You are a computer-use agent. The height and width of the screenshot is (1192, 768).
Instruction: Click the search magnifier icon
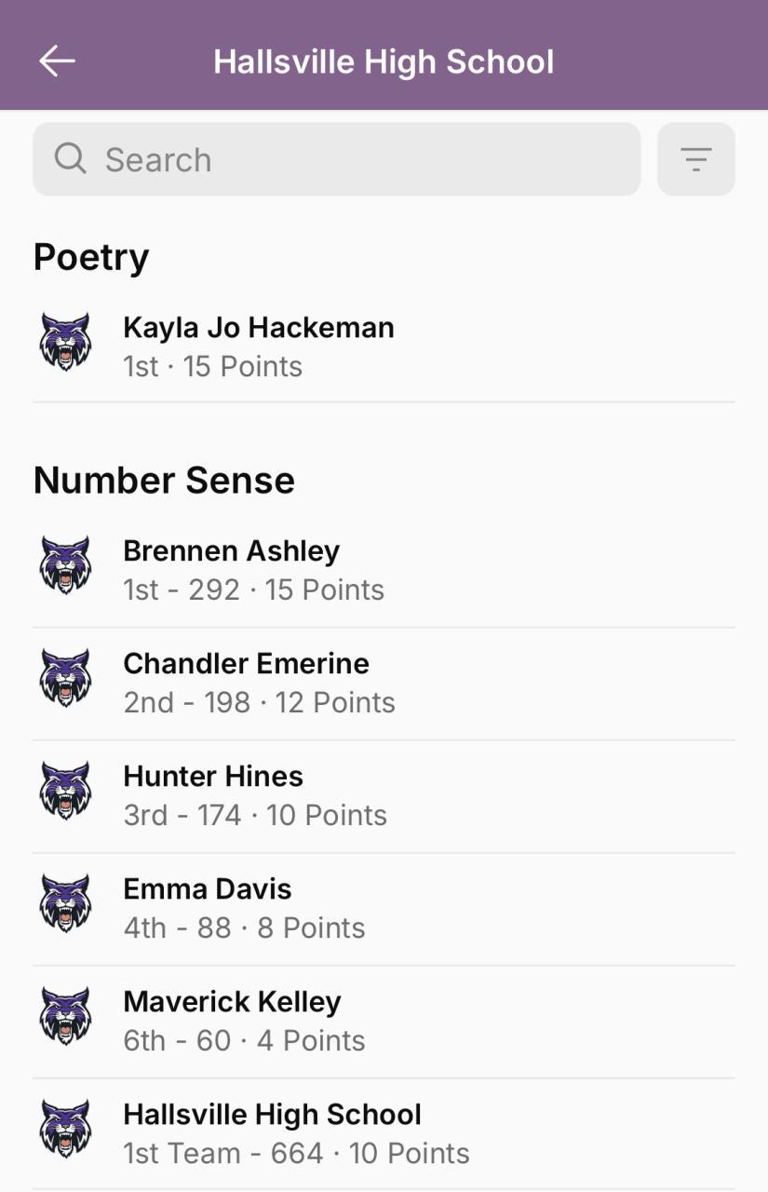70,159
